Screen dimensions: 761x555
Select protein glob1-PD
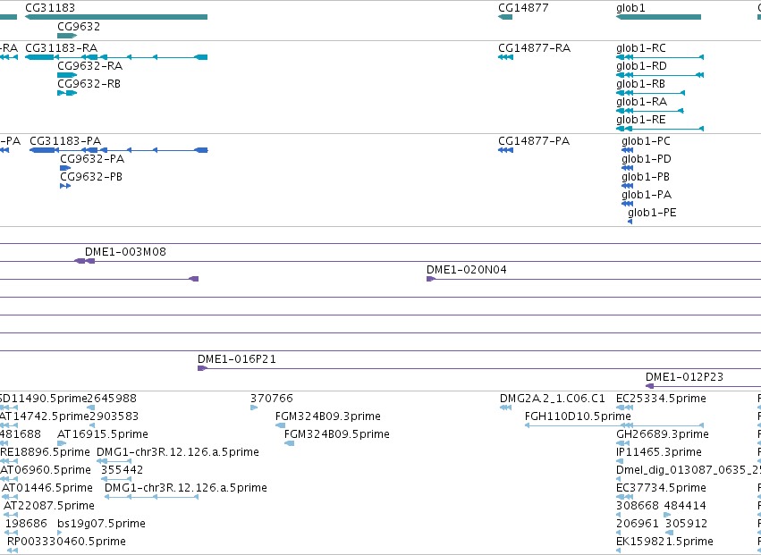647,159
